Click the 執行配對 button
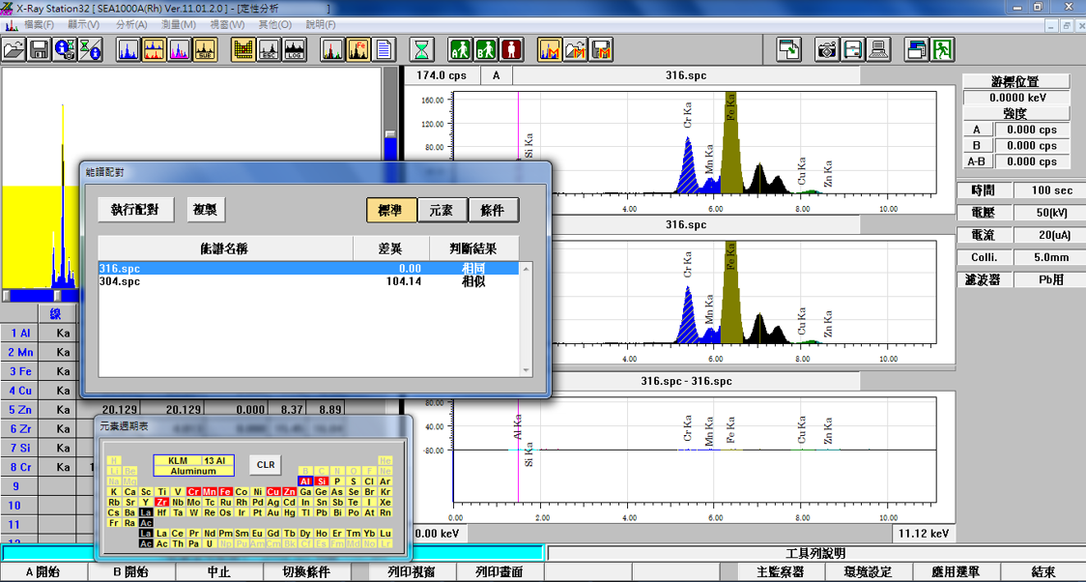This screenshot has width=1086, height=582. click(135, 210)
